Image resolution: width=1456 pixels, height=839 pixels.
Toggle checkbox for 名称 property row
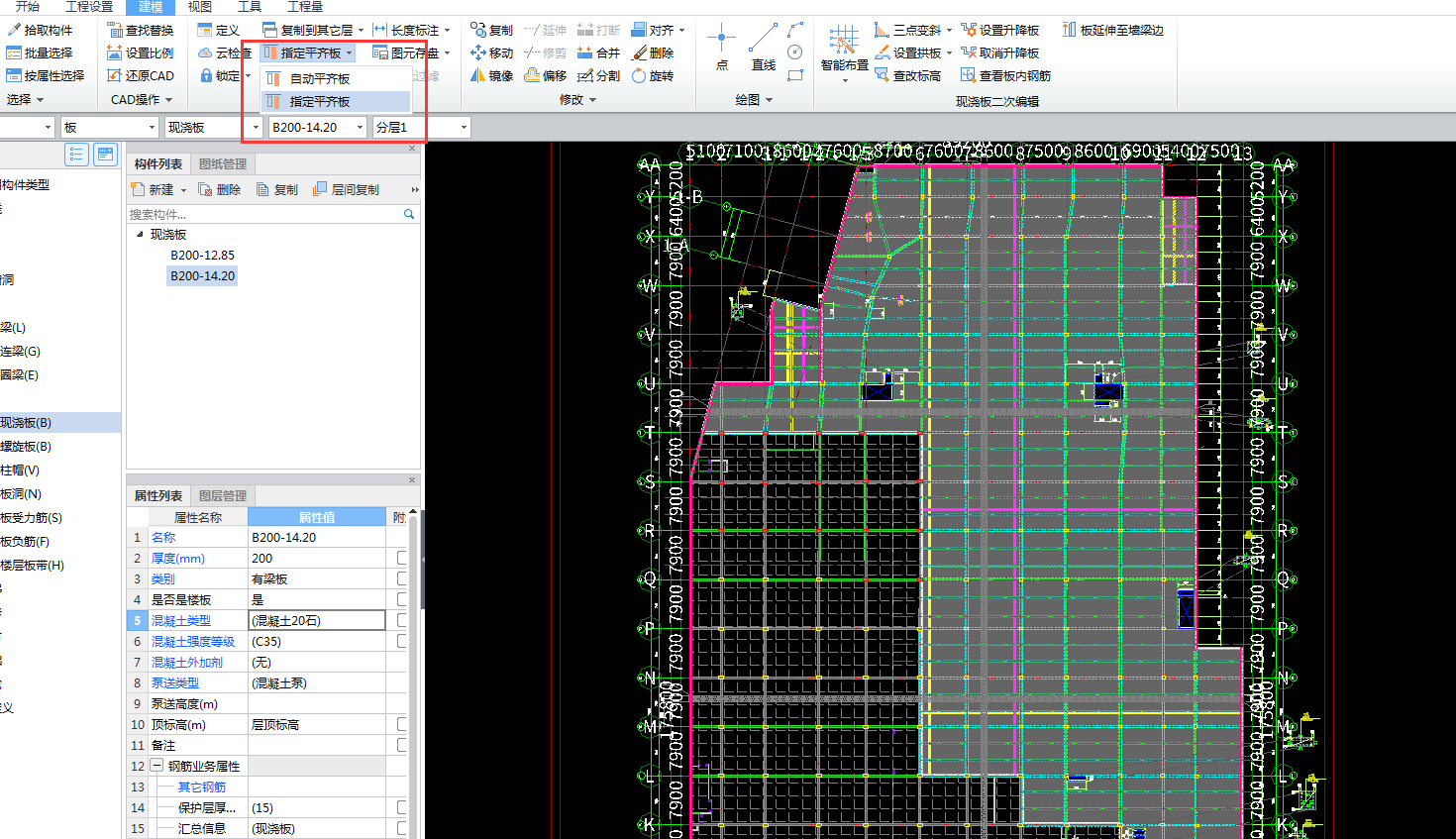402,537
